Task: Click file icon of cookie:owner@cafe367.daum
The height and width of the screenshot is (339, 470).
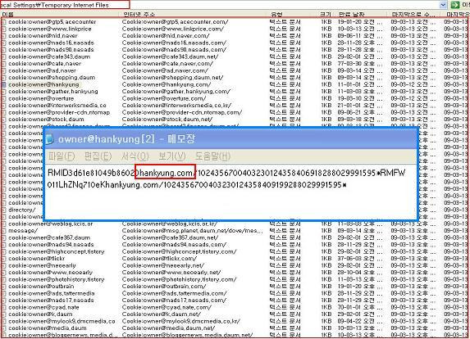Action: coord(4,237)
